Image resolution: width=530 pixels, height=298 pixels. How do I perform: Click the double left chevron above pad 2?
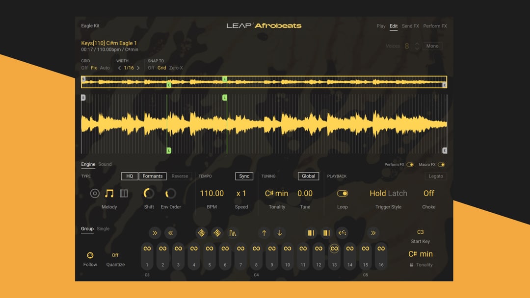[170, 233]
